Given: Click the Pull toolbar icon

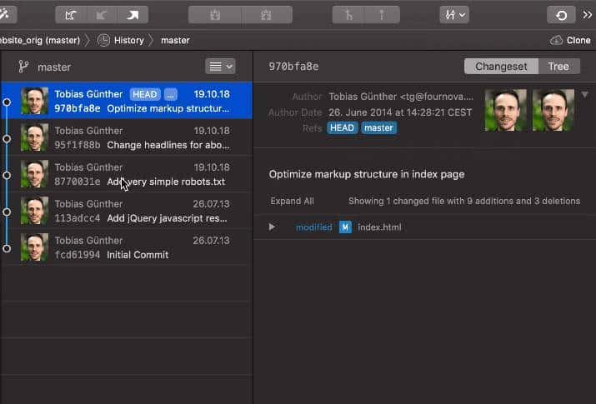Looking at the screenshot, I should click(x=102, y=15).
